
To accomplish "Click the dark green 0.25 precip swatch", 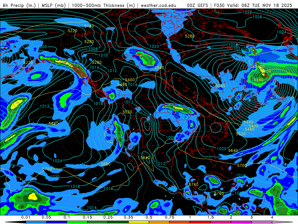I will pyautogui.click(x=118, y=222).
